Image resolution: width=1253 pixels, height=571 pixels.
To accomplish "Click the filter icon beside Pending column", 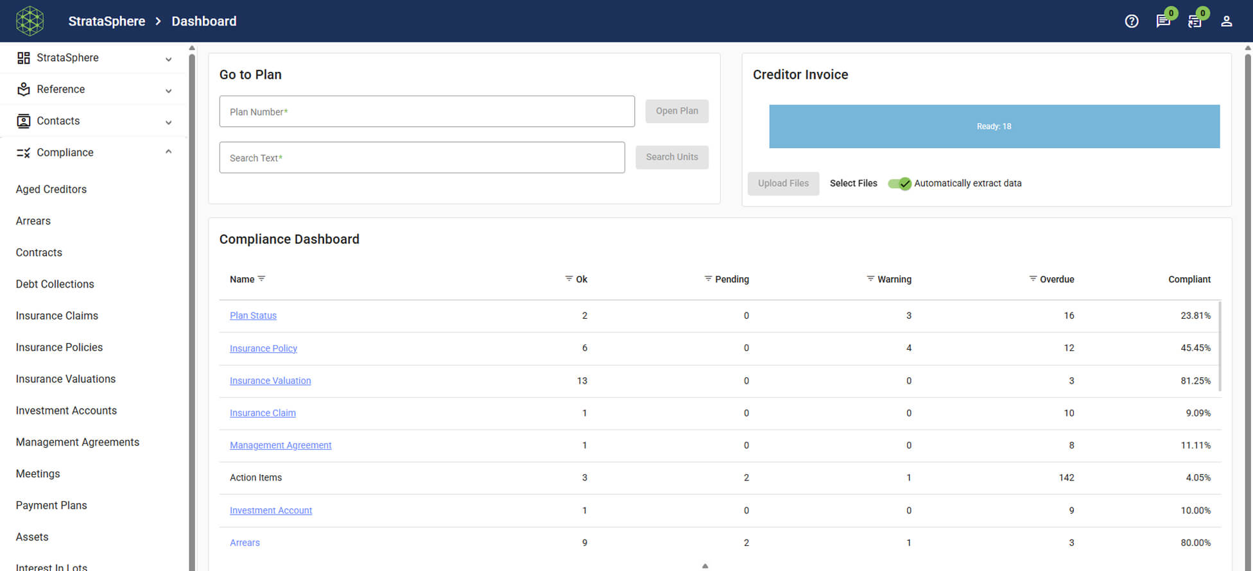I will 708,278.
